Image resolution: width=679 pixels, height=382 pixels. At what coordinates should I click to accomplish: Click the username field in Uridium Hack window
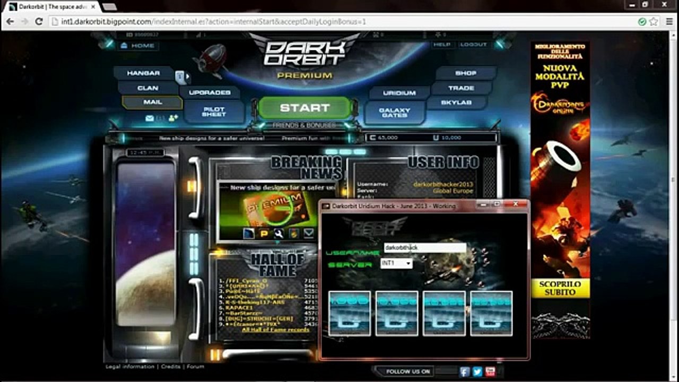tap(425, 248)
